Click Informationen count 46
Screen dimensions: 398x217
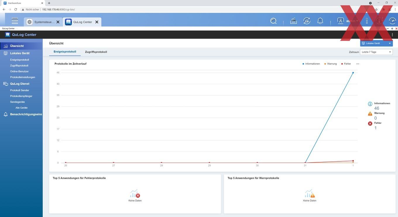point(377,108)
